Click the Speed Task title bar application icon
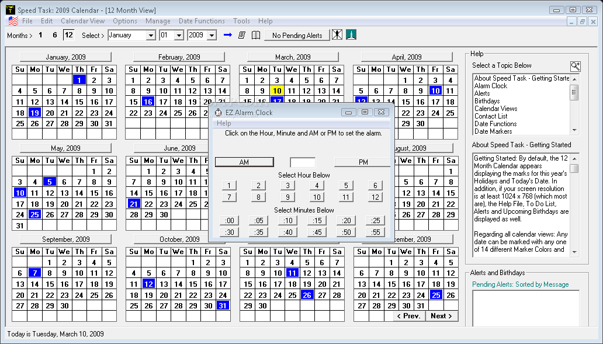This screenshot has height=344, width=603. (x=11, y=10)
